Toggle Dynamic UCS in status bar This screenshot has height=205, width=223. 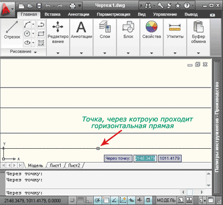point(123,200)
